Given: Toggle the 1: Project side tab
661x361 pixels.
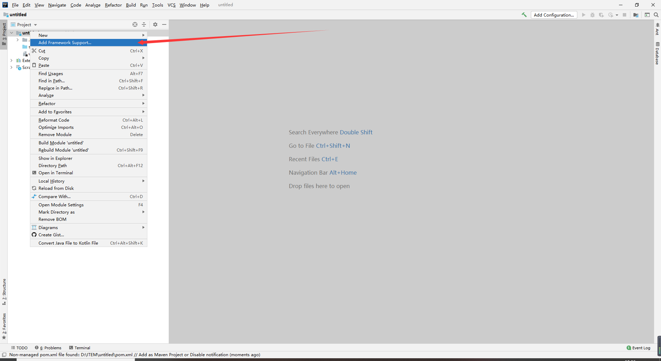Looking at the screenshot, I should pyautogui.click(x=4, y=34).
